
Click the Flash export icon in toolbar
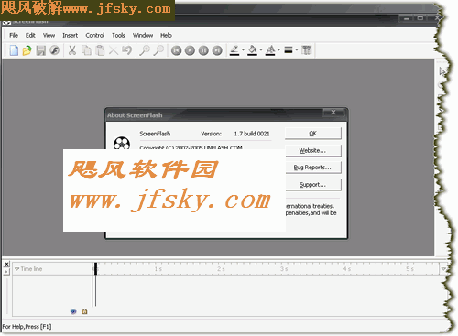click(55, 50)
